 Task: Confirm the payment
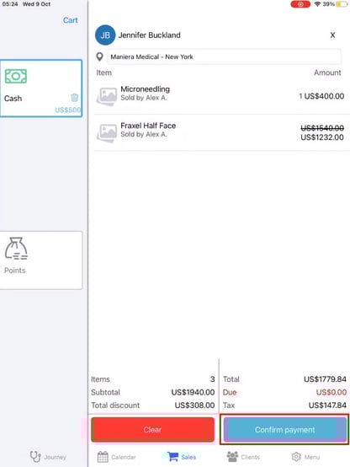pos(285,429)
